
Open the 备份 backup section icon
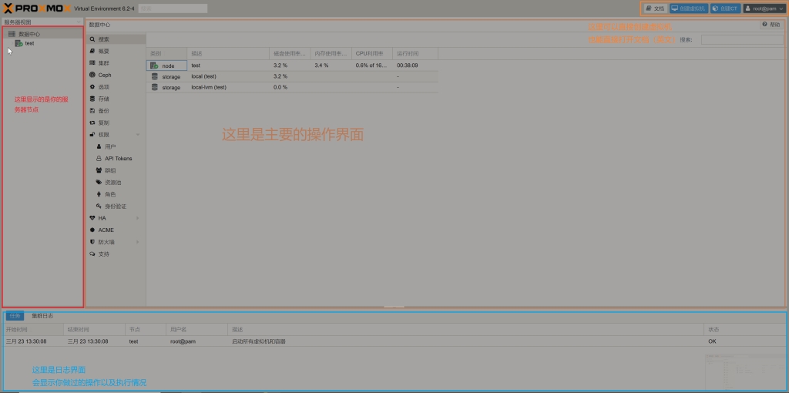[x=92, y=111]
